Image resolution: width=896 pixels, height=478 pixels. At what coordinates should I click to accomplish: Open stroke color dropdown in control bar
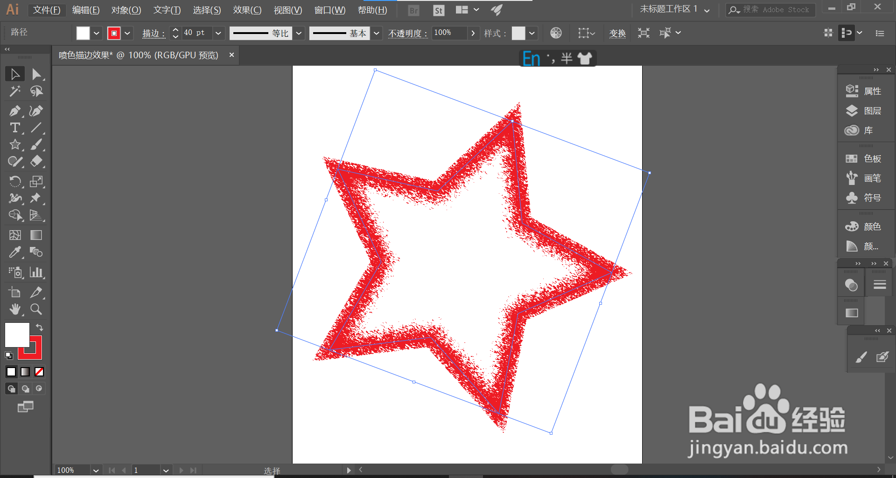127,33
